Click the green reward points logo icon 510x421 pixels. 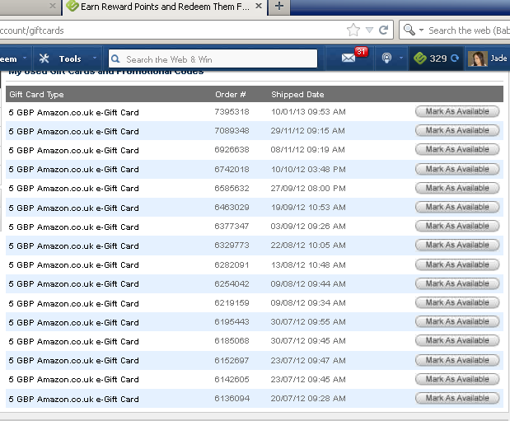[420, 58]
